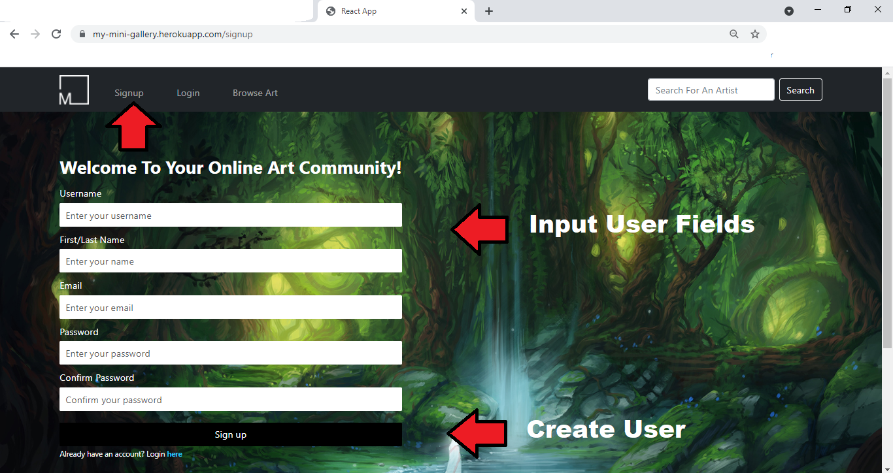Open the Browse Art nav link
The width and height of the screenshot is (893, 473).
255,93
